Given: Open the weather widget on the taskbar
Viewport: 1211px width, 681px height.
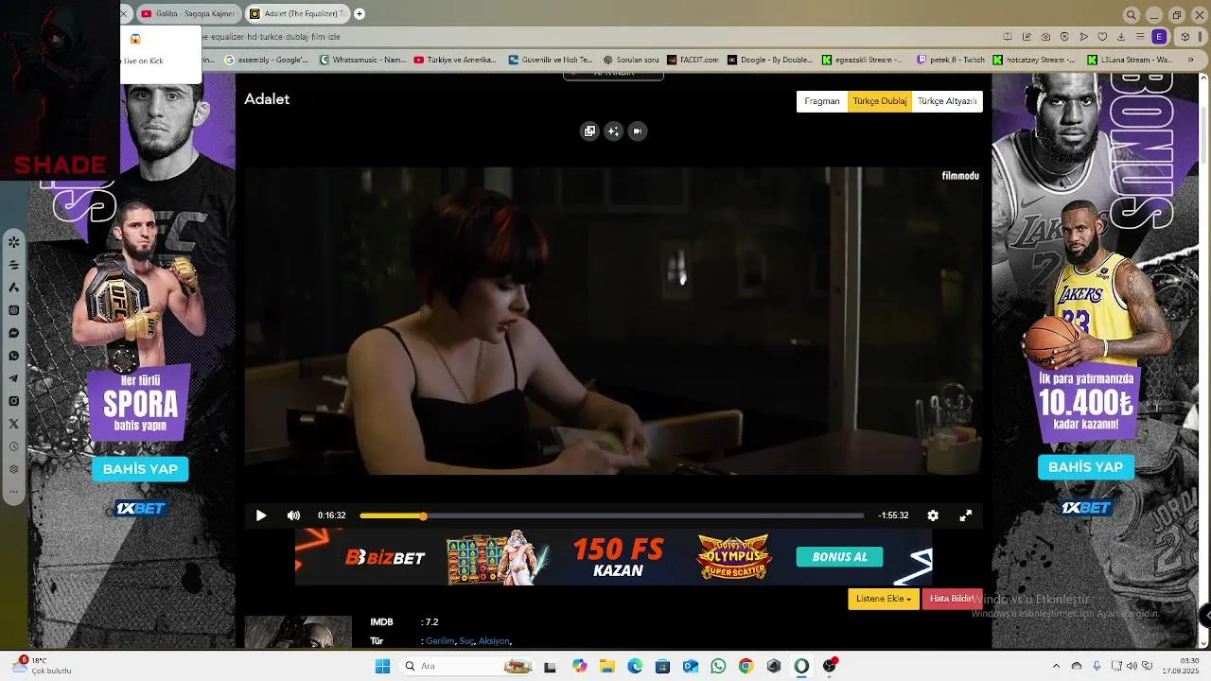Looking at the screenshot, I should tap(43, 666).
